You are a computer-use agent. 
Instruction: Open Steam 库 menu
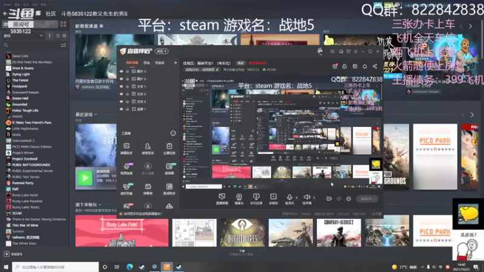pyautogui.click(x=38, y=13)
